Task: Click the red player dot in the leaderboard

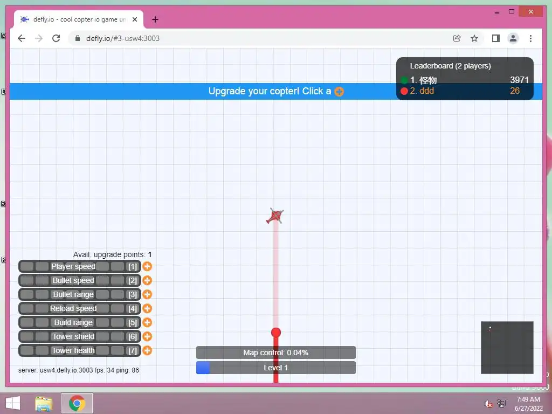Action: [x=404, y=91]
